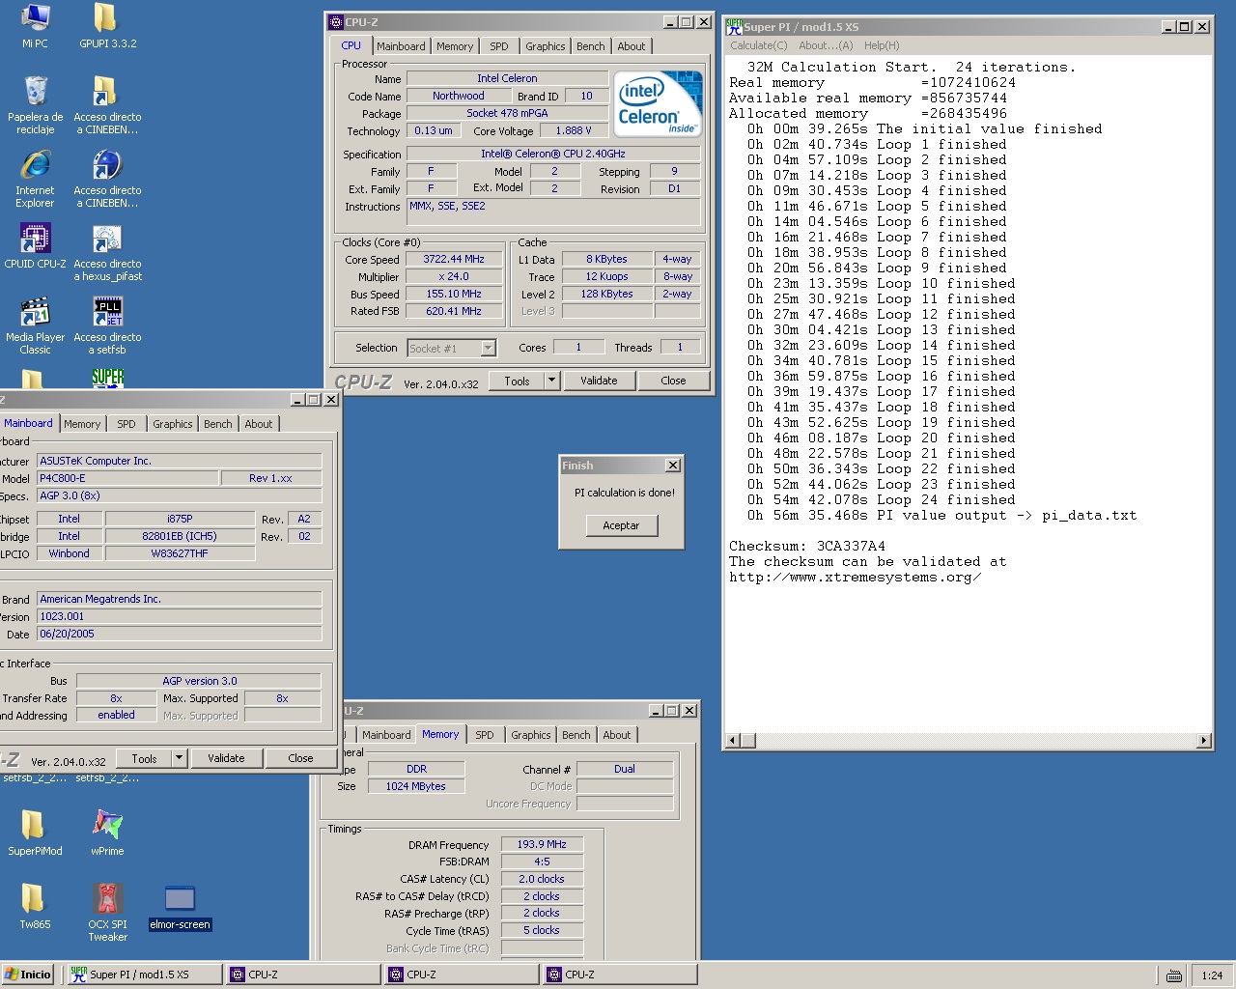
Task: Click the keyboard icon in system tray
Action: [1173, 975]
